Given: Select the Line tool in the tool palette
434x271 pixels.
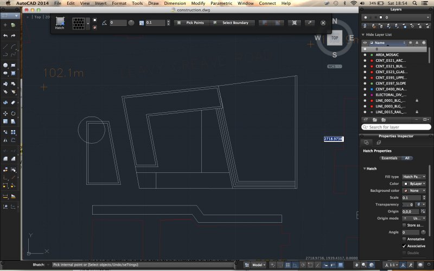Looking at the screenshot, I should pos(5,47).
